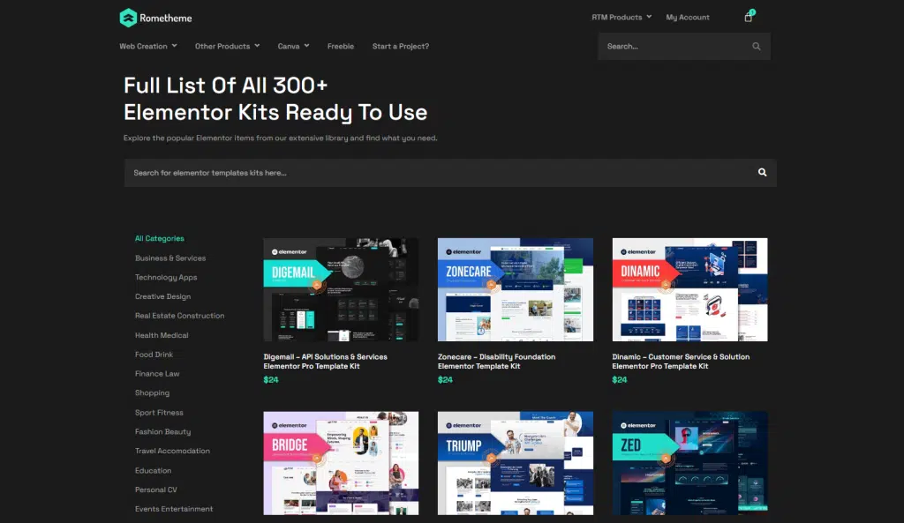Filter by Technology Apps category

[x=166, y=277]
